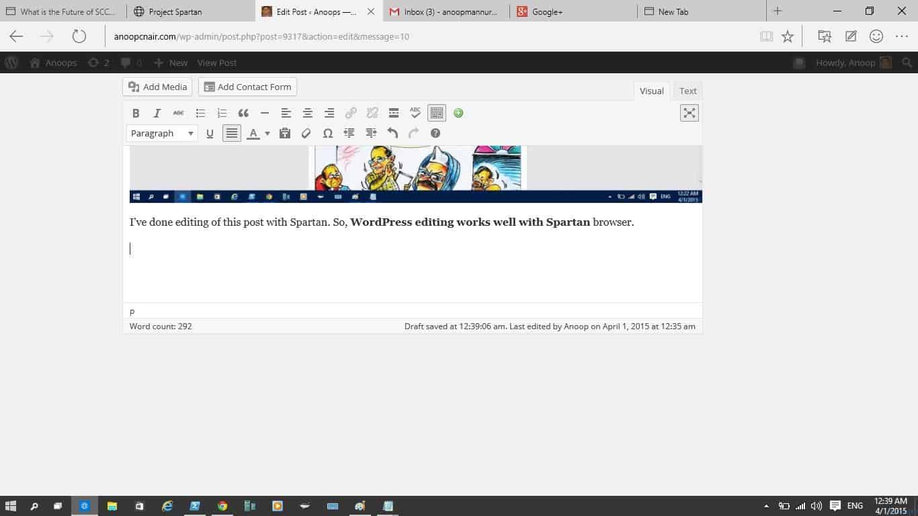
Task: Insert Read More tag
Action: tap(394, 113)
